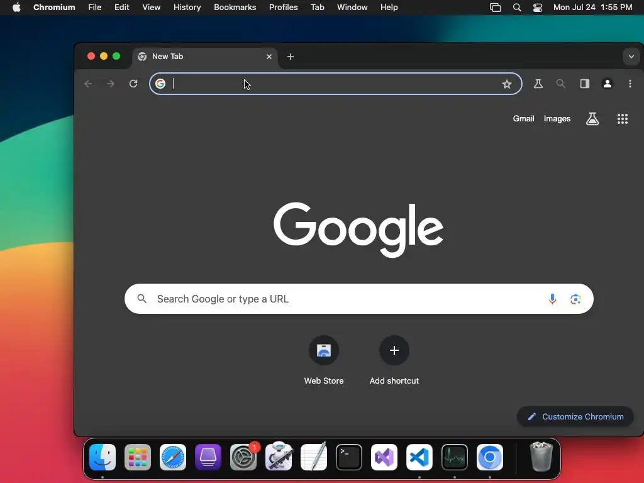Image resolution: width=644 pixels, height=483 pixels.
Task: Open Finder from the dock
Action: pyautogui.click(x=103, y=457)
